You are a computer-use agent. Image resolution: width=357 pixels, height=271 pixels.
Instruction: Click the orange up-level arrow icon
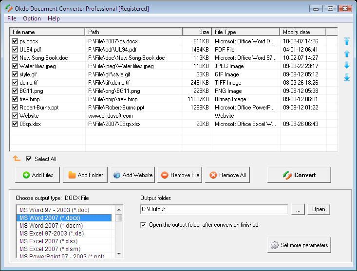(17, 159)
